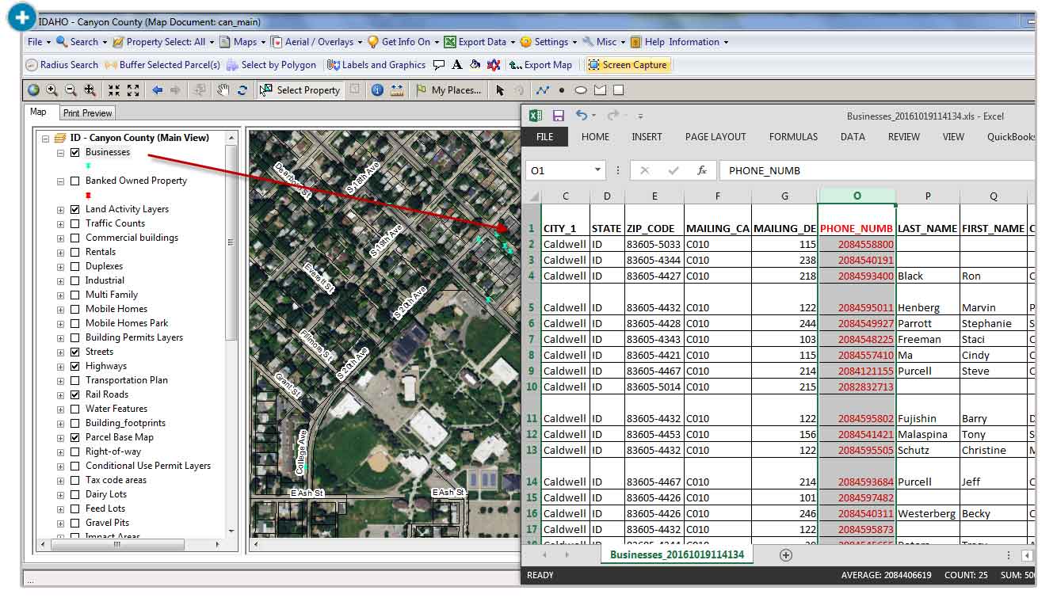
Task: Check the Banked Owned Property checkbox
Action: (75, 181)
